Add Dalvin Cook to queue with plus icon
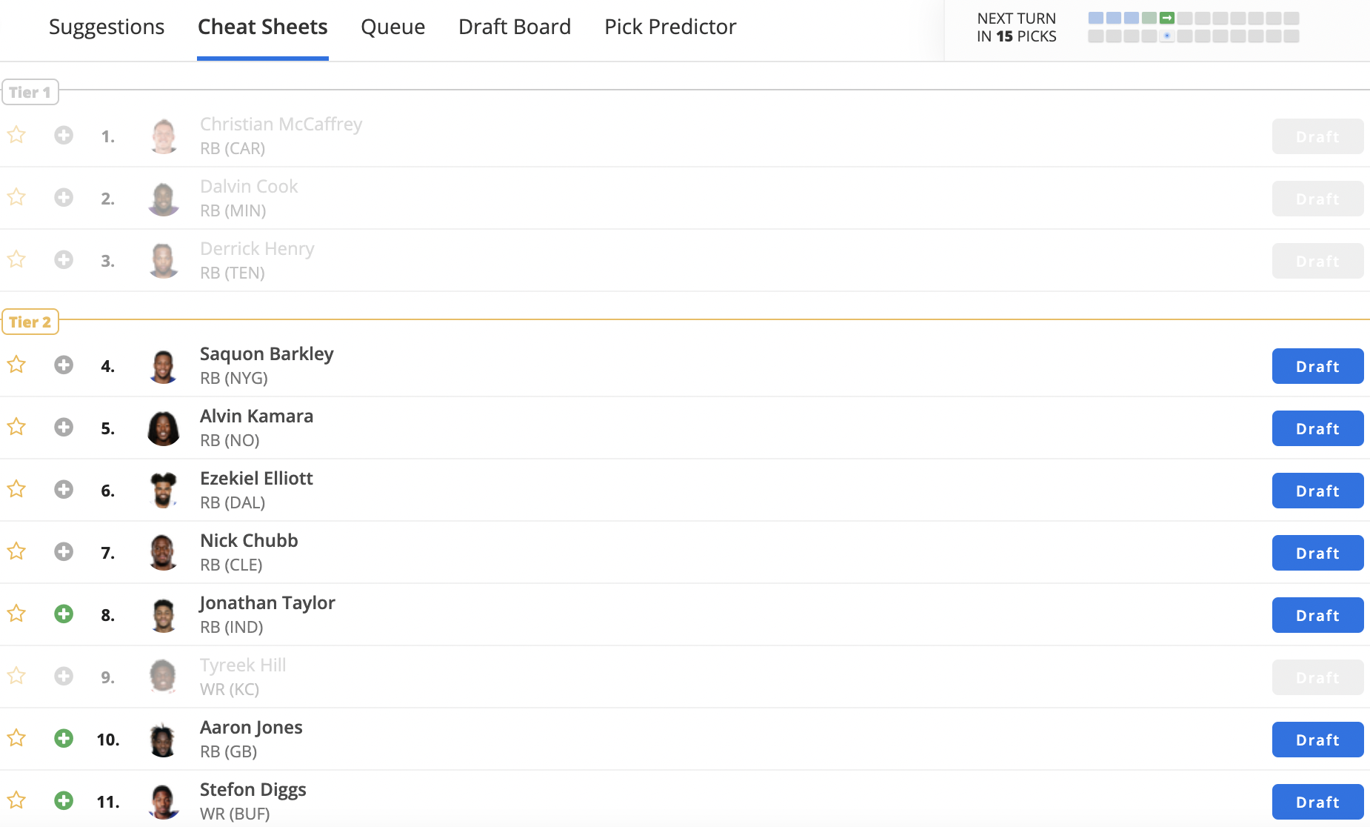Viewport: 1370px width, 827px height. 64,197
